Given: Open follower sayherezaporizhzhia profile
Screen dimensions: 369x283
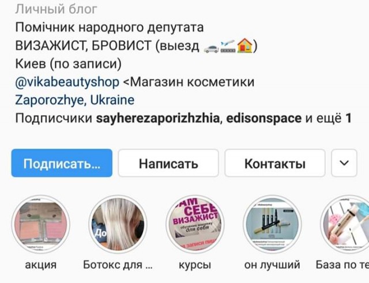Looking at the screenshot, I should tap(157, 118).
